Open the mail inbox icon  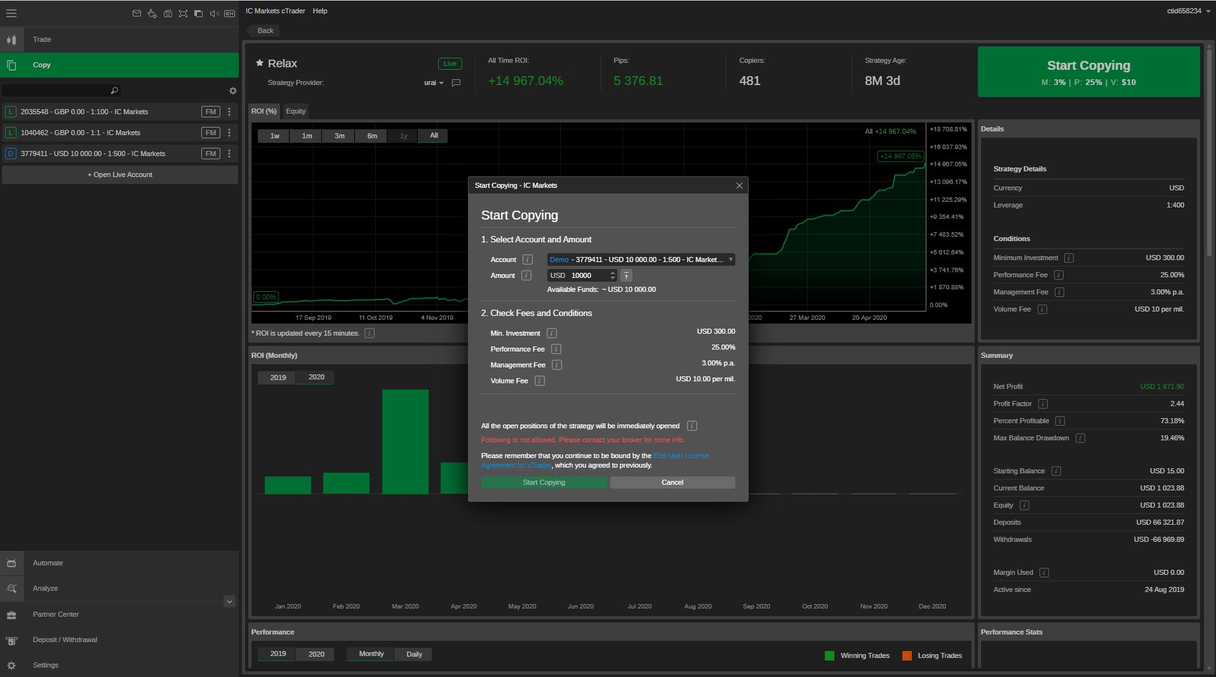[137, 13]
